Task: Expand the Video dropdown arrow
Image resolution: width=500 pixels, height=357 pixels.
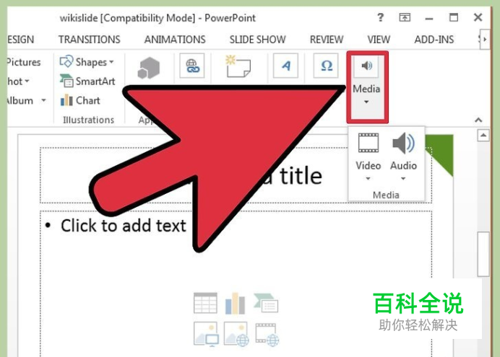Action: click(368, 179)
